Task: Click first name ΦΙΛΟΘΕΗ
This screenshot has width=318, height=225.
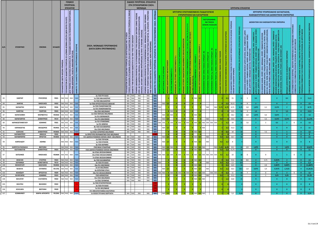Action: (x=43, y=184)
